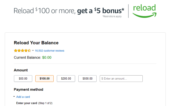Open the 16,502 customer reviews link
Image resolution: width=171 pixels, height=106 pixels.
coord(50,51)
